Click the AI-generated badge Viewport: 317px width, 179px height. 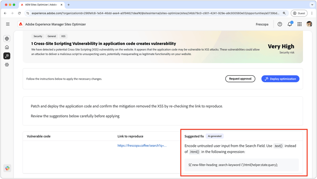pyautogui.click(x=214, y=136)
